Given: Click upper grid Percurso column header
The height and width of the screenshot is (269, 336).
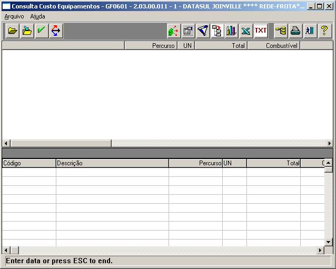Looking at the screenshot, I should 151,46.
